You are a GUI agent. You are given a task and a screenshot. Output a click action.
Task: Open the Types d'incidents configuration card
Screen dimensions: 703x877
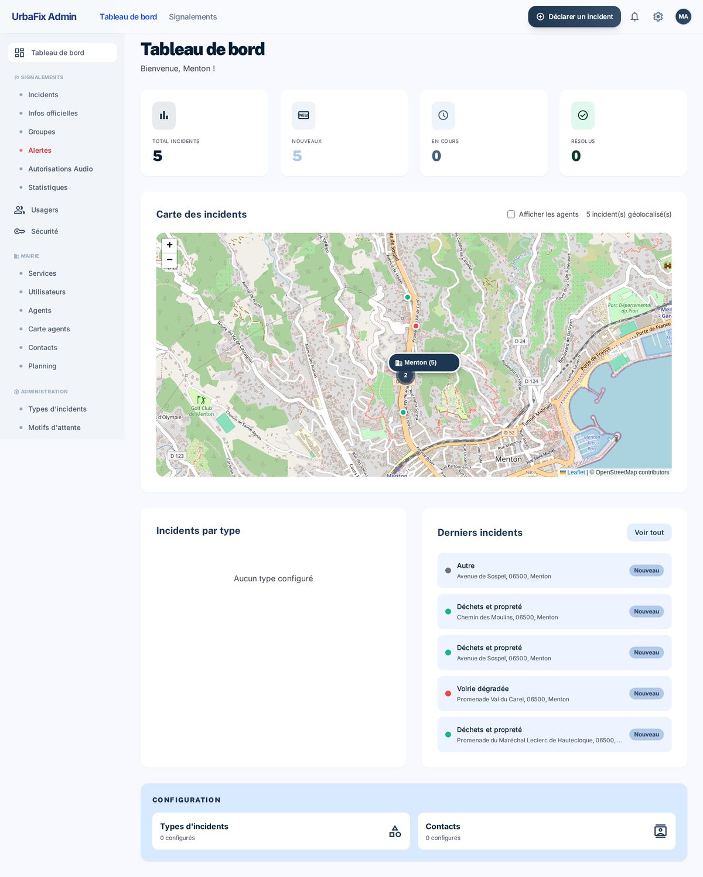(281, 831)
